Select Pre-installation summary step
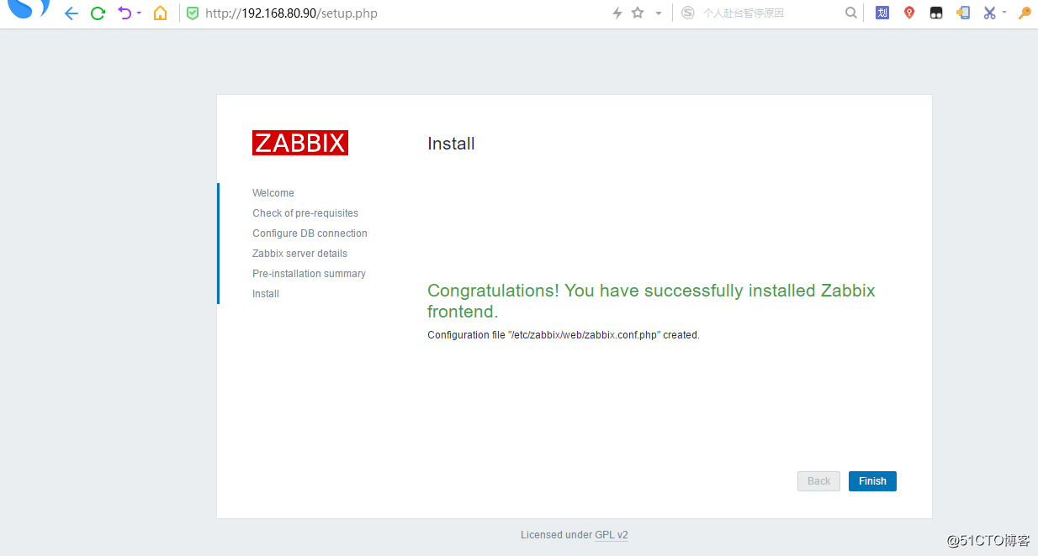Screen dimensions: 1038x556 [x=309, y=274]
